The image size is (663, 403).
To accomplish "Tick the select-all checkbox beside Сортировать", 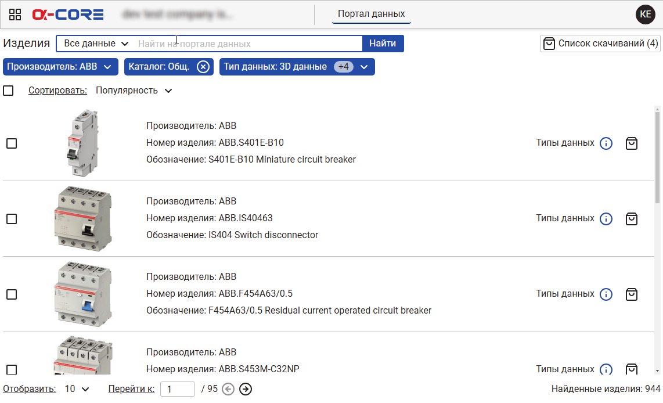I will [x=8, y=91].
